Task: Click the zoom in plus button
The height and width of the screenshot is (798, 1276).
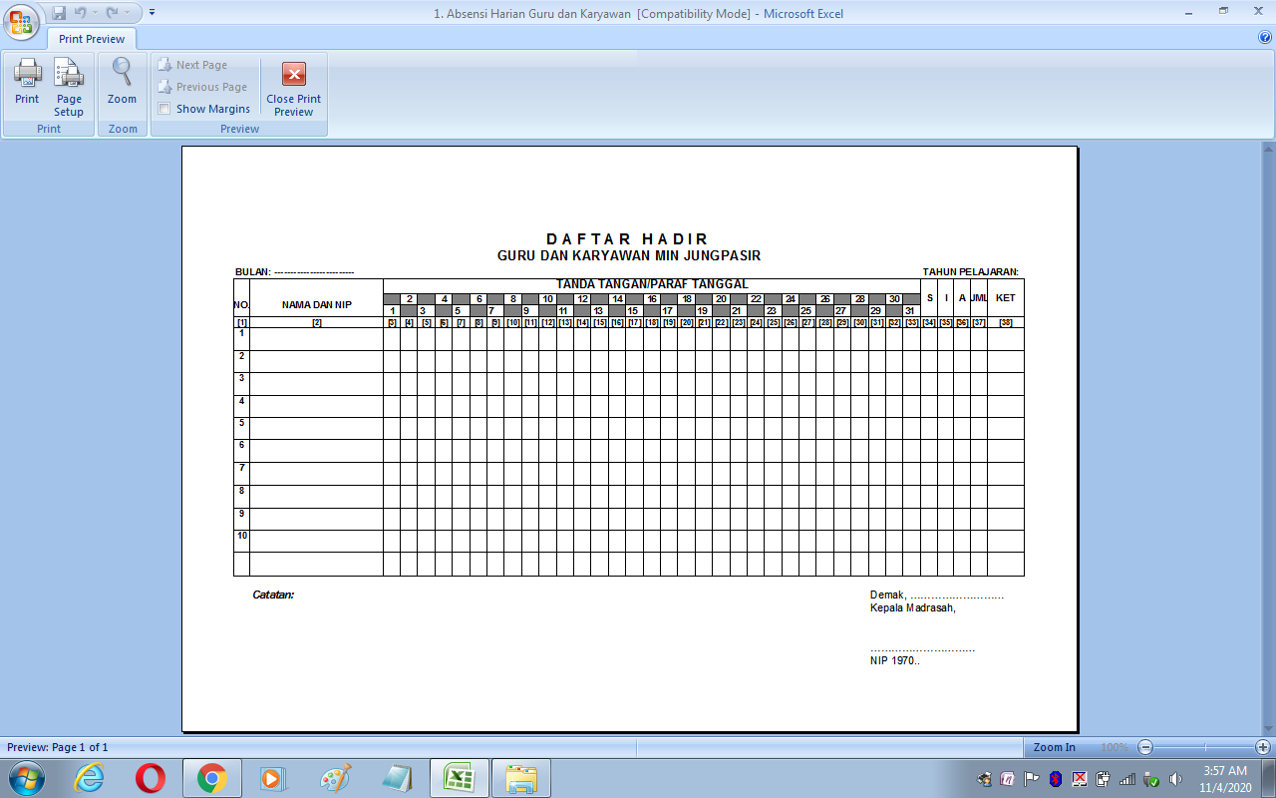Action: pyautogui.click(x=1263, y=747)
